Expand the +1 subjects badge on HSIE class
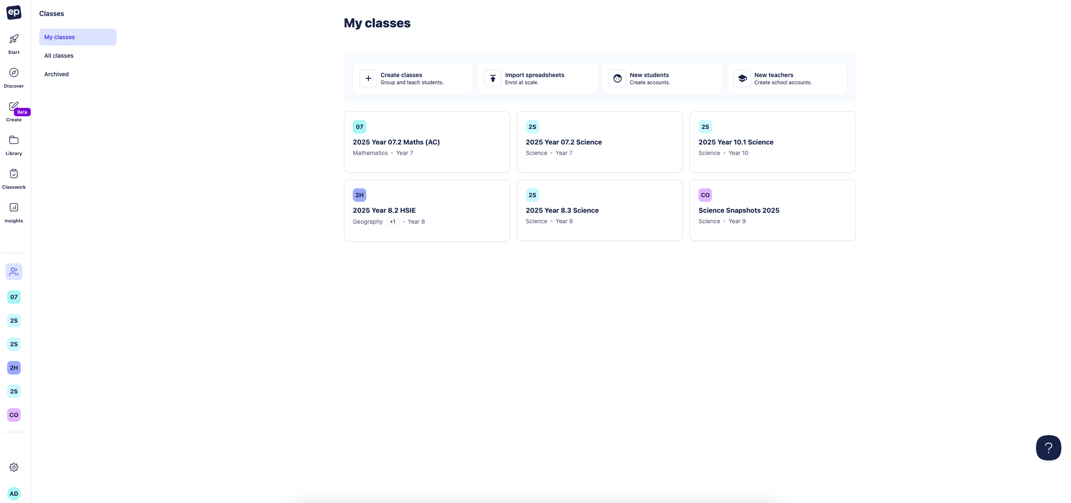 point(392,222)
